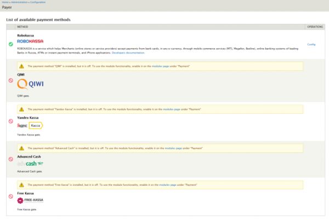Click the 'Yandex Kassa gate.' description text

pyautogui.click(x=29, y=135)
